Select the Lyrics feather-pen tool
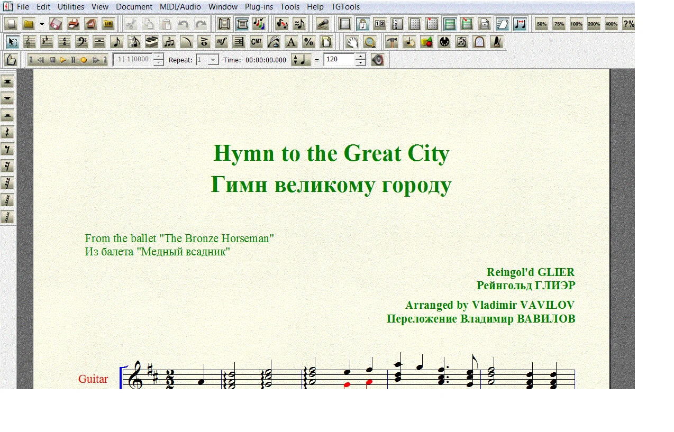This screenshot has width=674, height=432. coord(274,42)
